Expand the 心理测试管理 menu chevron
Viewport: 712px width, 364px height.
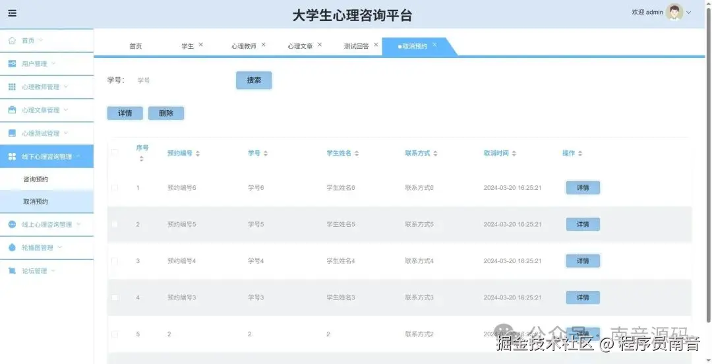coord(66,133)
